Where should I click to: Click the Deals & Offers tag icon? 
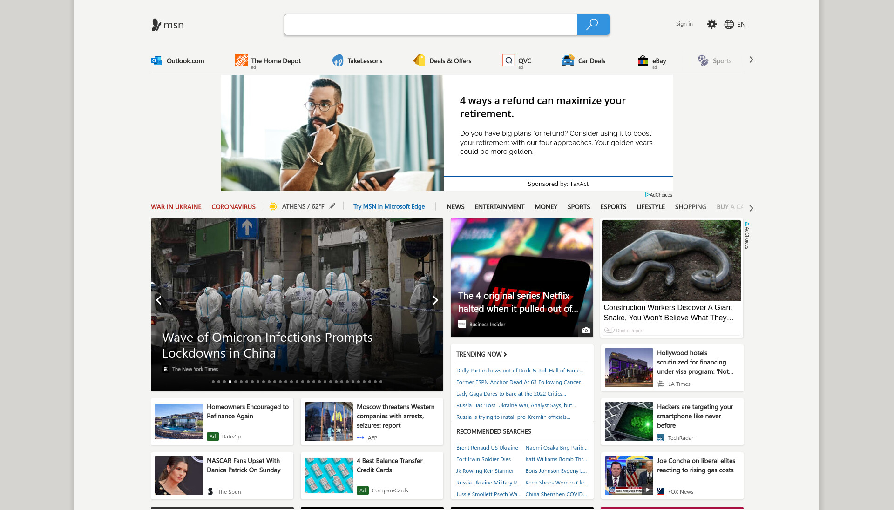[420, 60]
